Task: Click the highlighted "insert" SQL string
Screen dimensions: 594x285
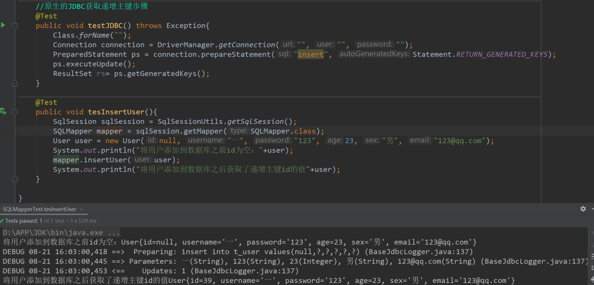Action: (311, 54)
